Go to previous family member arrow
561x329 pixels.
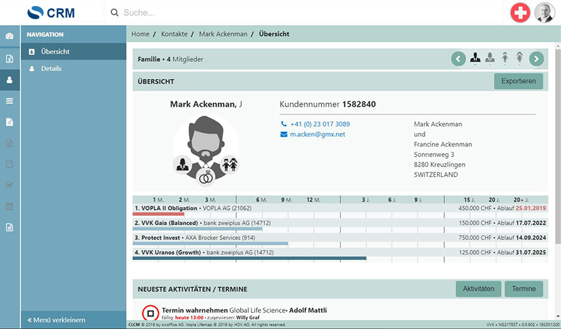458,59
